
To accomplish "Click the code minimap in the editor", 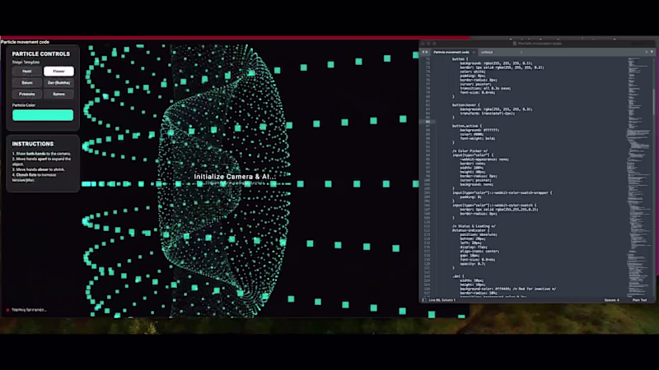I will (638, 176).
